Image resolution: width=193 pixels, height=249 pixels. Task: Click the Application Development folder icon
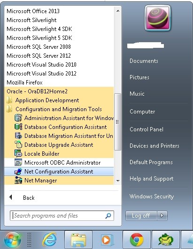click(9, 100)
